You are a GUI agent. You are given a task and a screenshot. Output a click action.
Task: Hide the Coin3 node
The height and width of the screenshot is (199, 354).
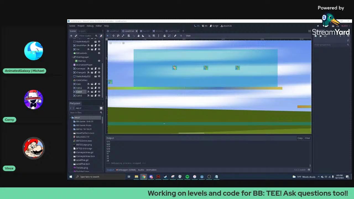99,96
